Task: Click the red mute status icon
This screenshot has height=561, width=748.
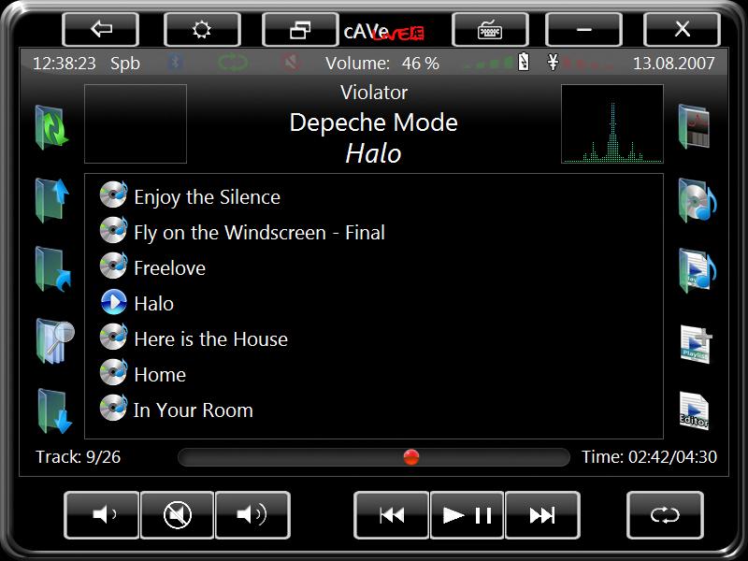Action: (291, 63)
